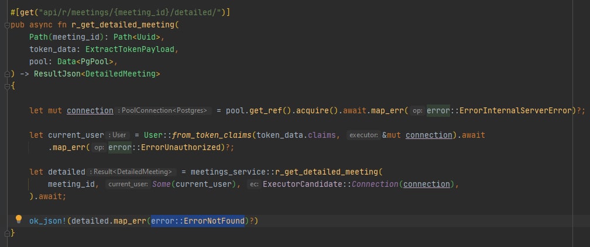
Task: Click ExecutorCandidate in the call arguments
Action: click(x=303, y=185)
